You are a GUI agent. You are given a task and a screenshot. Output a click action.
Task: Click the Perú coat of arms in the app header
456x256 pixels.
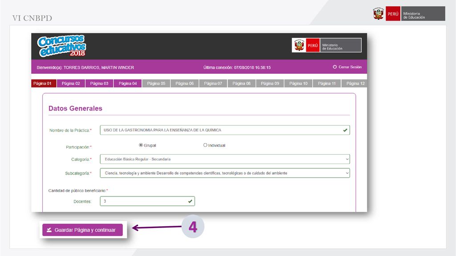click(x=299, y=45)
